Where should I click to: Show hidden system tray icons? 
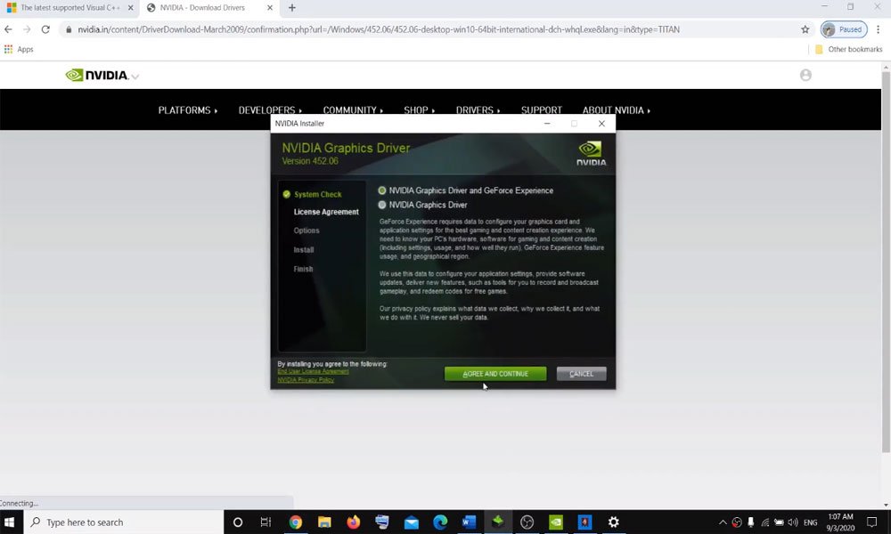(723, 522)
